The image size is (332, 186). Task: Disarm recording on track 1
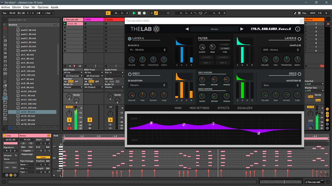point(69,128)
